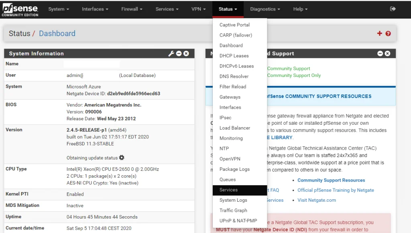This screenshot has width=411, height=233.
Task: Open the Interfaces dropdown menu
Action: (95, 9)
